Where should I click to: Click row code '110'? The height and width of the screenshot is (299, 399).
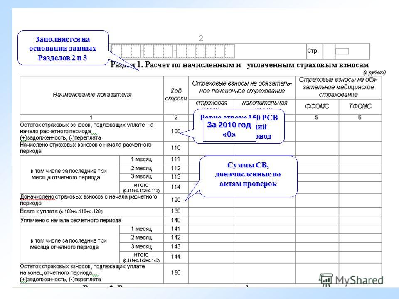[176, 148]
